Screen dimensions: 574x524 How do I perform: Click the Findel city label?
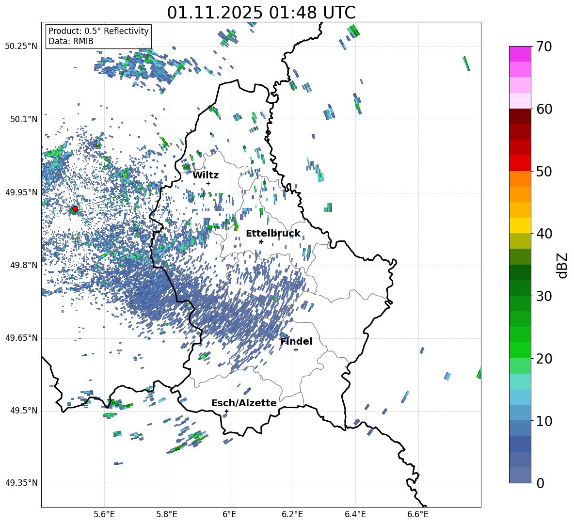click(x=296, y=341)
